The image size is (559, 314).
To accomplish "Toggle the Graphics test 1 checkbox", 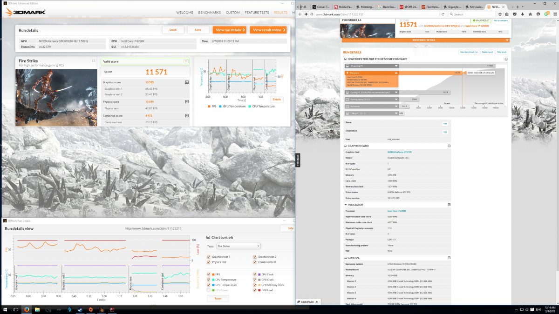I will coord(208,257).
